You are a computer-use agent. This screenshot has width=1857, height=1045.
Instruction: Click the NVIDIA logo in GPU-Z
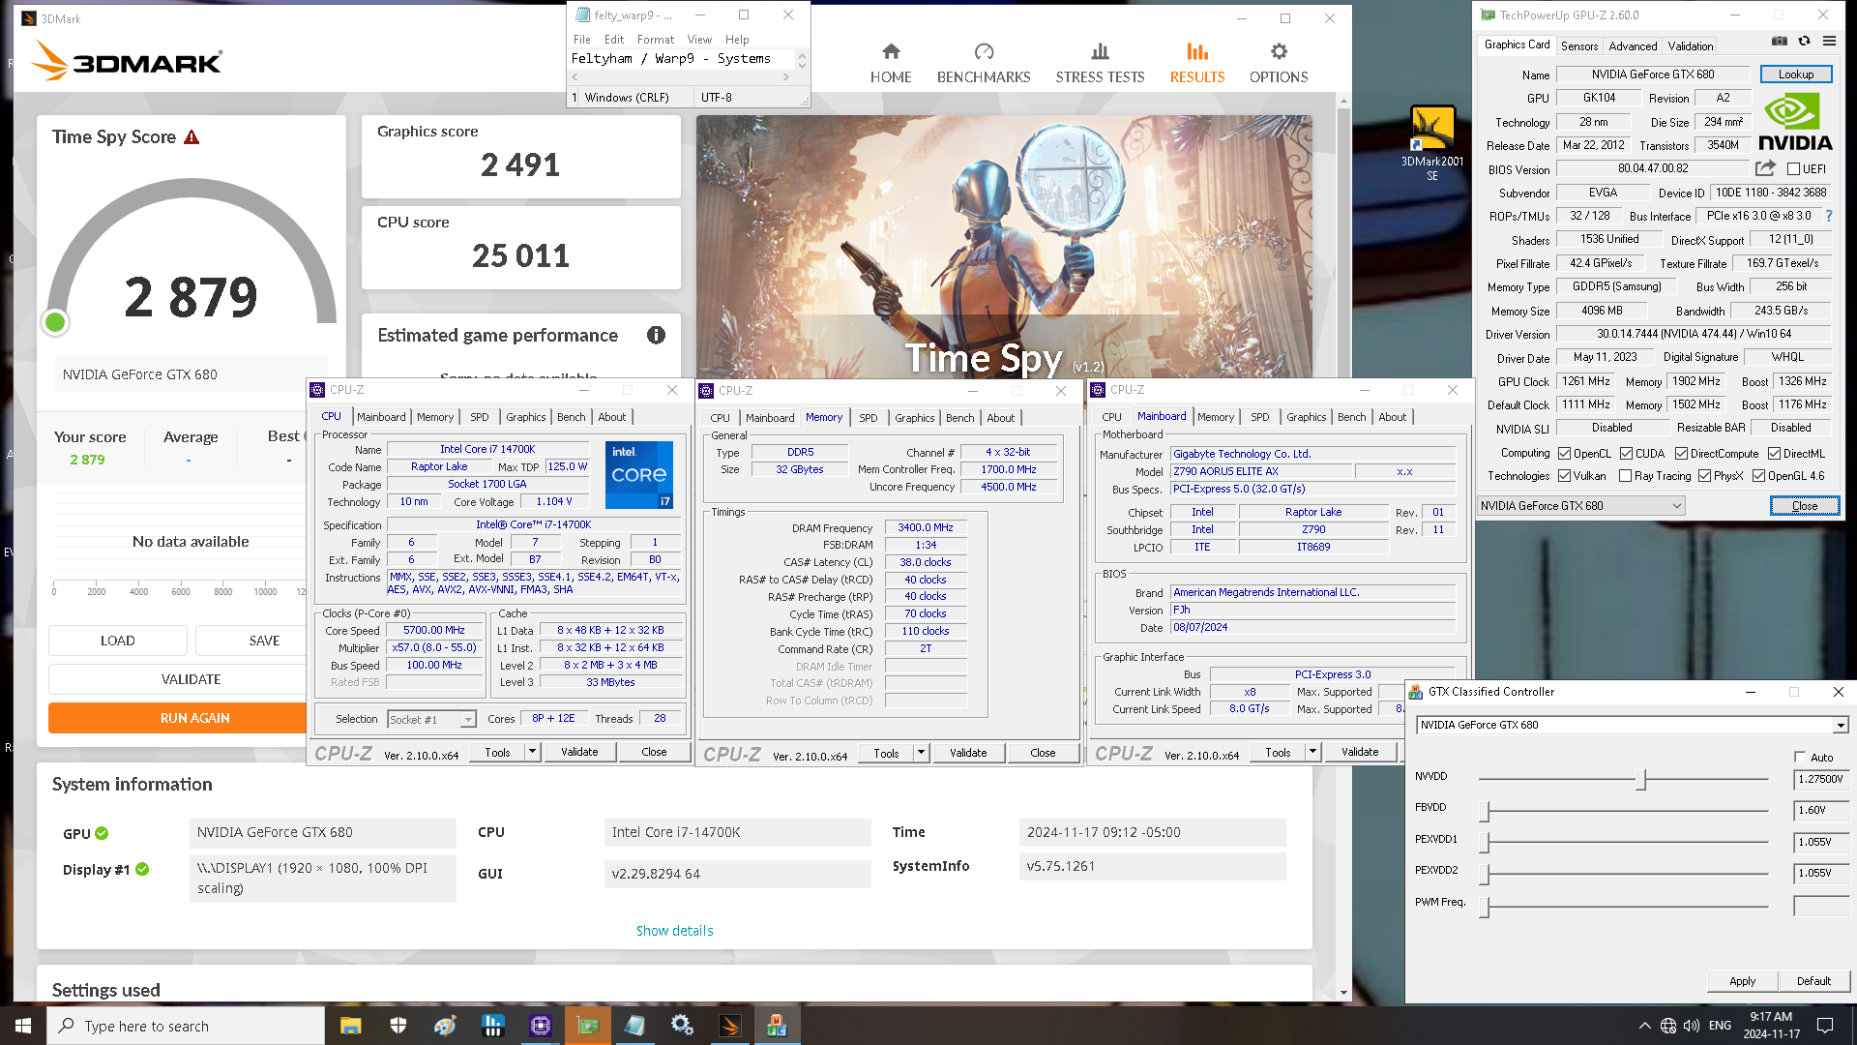tap(1795, 123)
